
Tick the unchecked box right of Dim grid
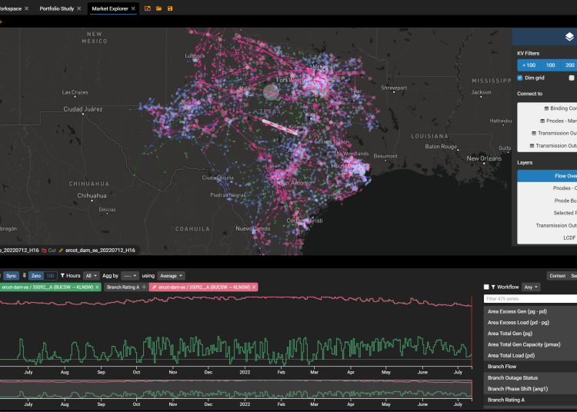[x=572, y=78]
